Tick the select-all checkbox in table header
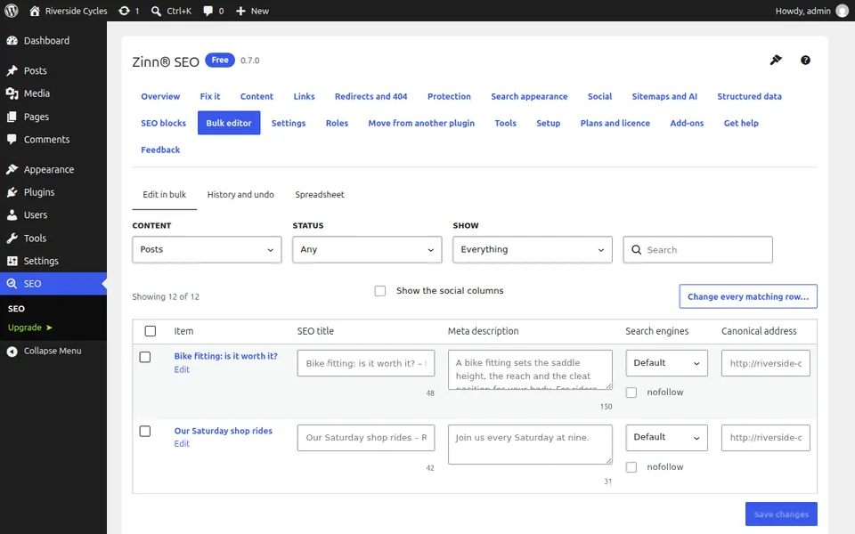Image resolution: width=855 pixels, height=534 pixels. pyautogui.click(x=151, y=331)
